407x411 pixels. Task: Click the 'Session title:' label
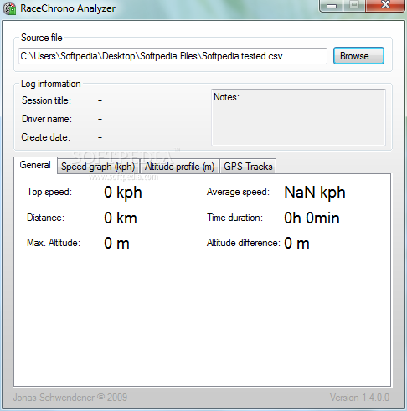coord(46,100)
